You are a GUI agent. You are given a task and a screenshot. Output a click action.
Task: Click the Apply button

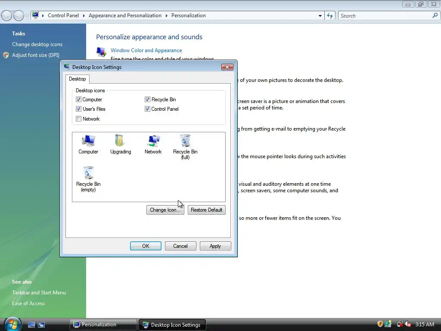tap(215, 246)
